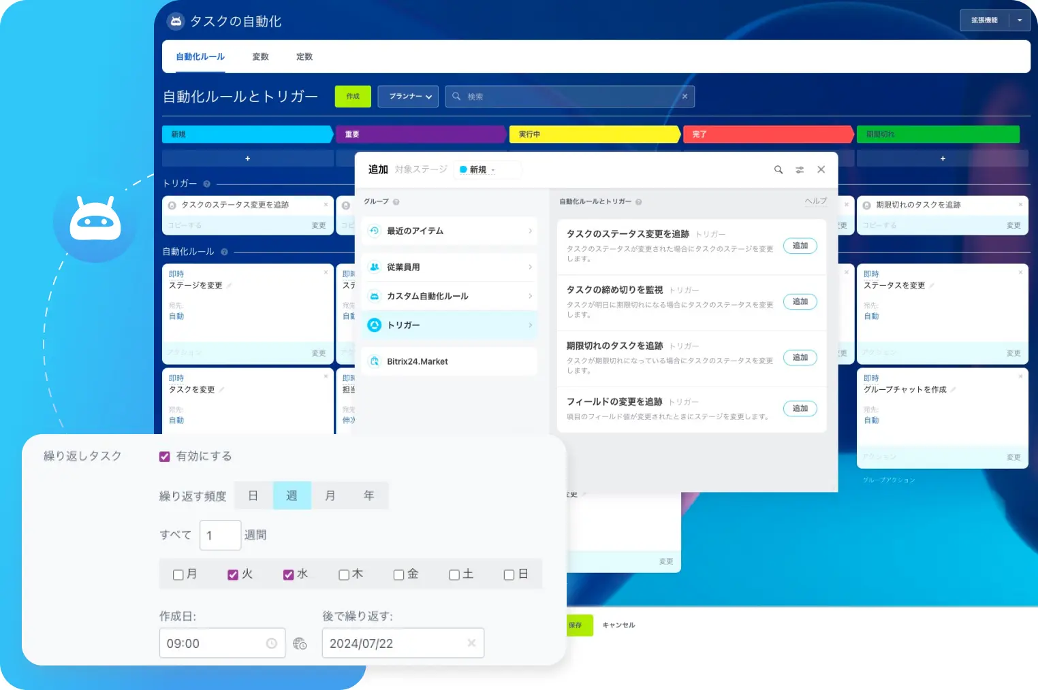Clear the 検索 search field with its X
Screen dimensions: 1038x690
point(685,97)
